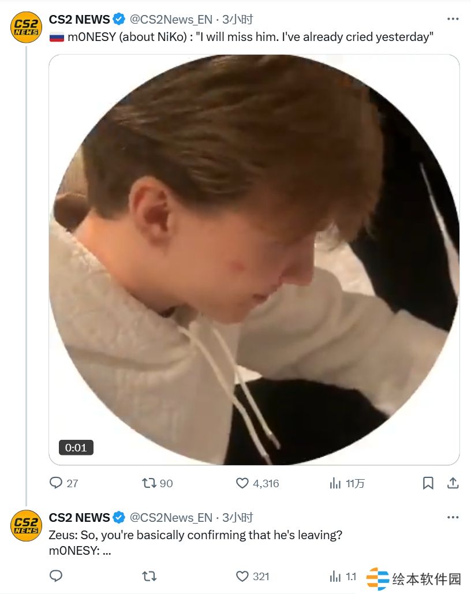View analytics for the 11万 views tweet
This screenshot has width=471, height=594.
[x=335, y=483]
